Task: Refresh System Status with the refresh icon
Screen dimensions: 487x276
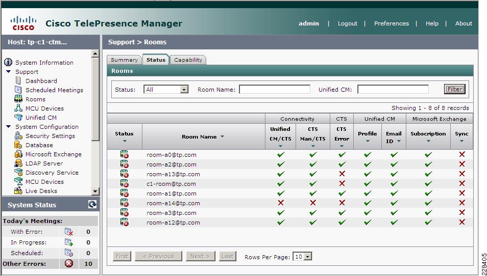Action: pos(92,204)
